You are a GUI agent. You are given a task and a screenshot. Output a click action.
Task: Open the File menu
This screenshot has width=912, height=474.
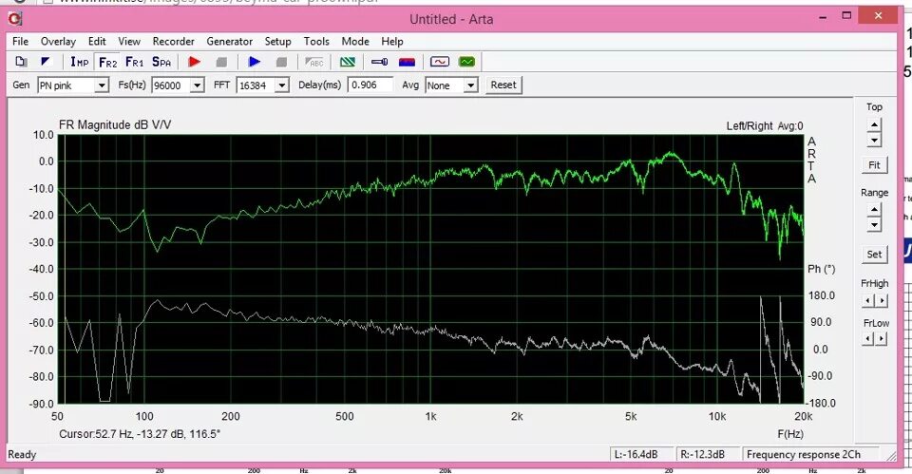pyautogui.click(x=20, y=41)
